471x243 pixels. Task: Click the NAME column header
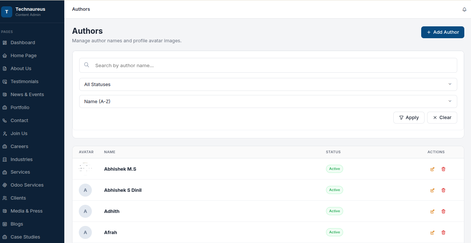click(x=110, y=152)
